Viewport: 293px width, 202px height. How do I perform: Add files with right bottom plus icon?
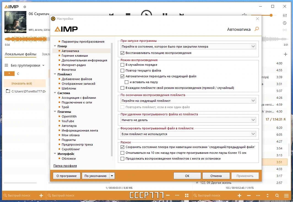pos(239,195)
